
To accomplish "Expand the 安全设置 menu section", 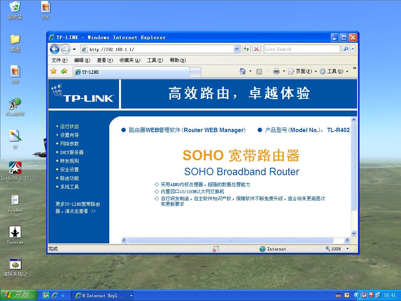I will pyautogui.click(x=69, y=170).
